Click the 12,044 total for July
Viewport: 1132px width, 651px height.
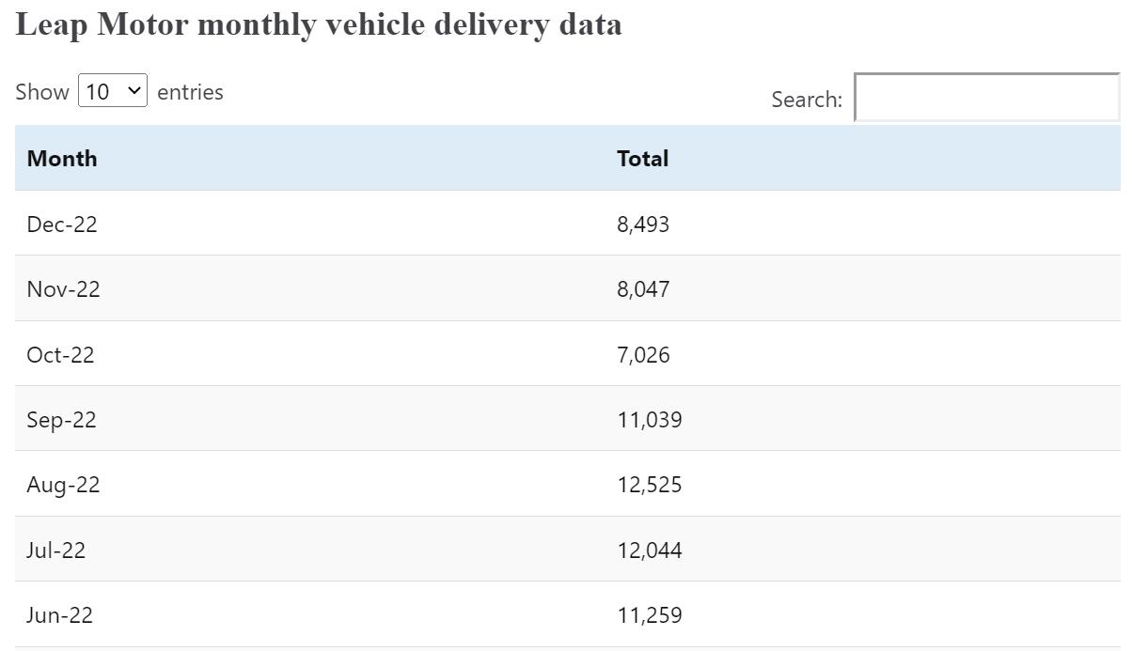649,550
